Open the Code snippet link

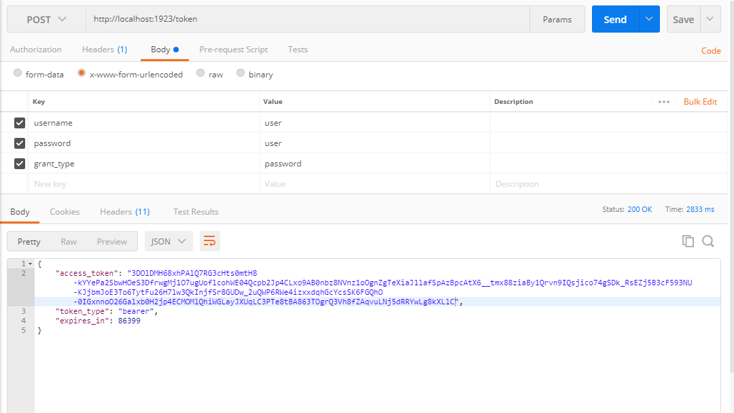pyautogui.click(x=711, y=50)
